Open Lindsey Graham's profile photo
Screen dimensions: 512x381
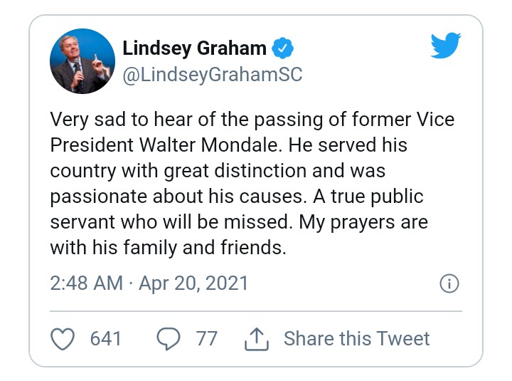click(82, 61)
